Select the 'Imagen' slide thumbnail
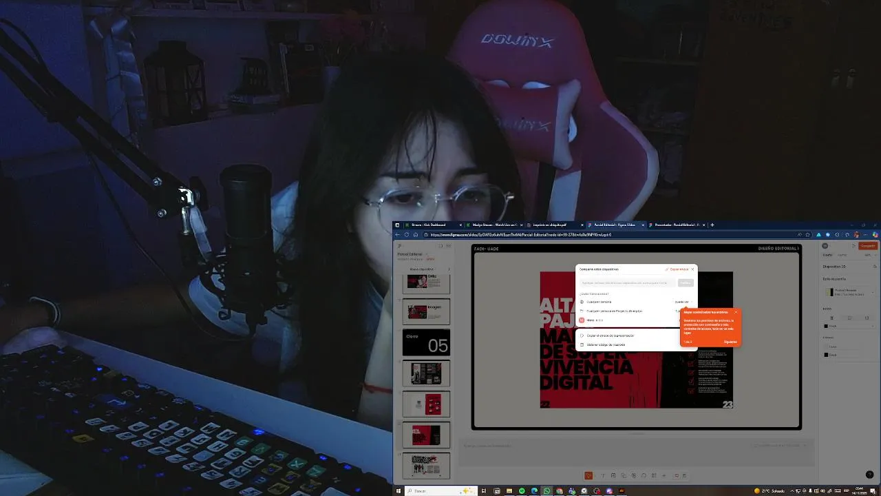Viewport: 881px width, 496px height. pyautogui.click(x=426, y=311)
